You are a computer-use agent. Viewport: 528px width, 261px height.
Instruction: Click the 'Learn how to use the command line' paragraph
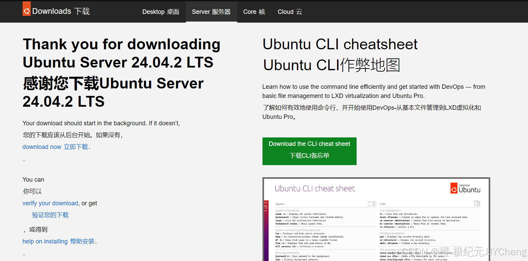pos(374,91)
